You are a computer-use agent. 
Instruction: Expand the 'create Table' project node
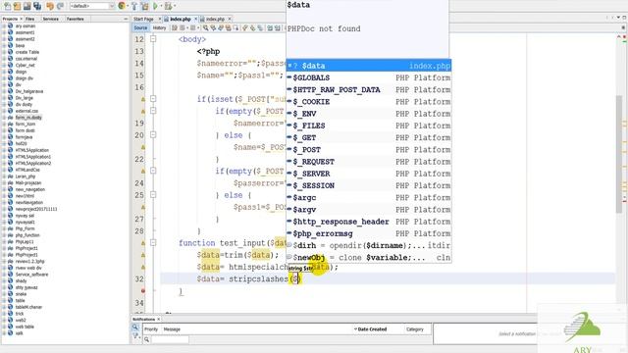click(4, 52)
